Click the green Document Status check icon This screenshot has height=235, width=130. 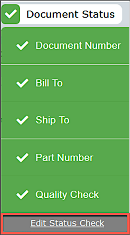(11, 14)
